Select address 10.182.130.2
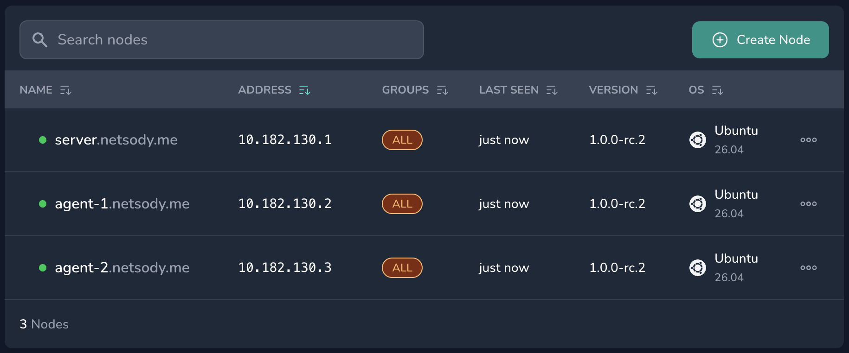Image resolution: width=849 pixels, height=353 pixels. pyautogui.click(x=285, y=204)
